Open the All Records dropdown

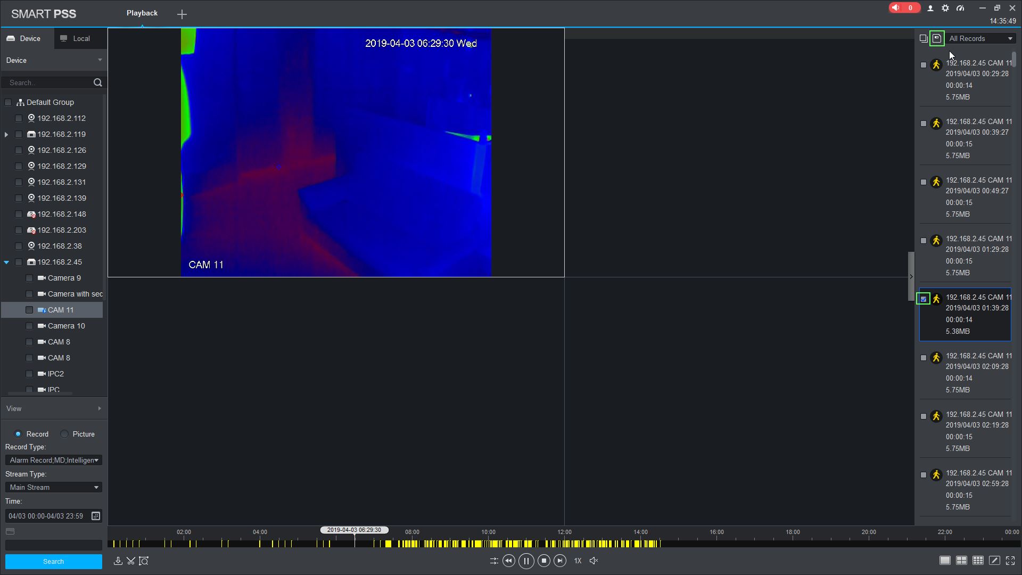981,38
